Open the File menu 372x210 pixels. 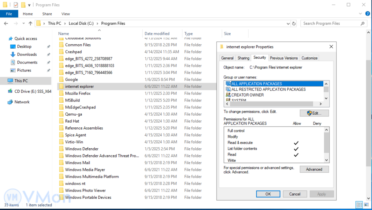[x=9, y=14]
